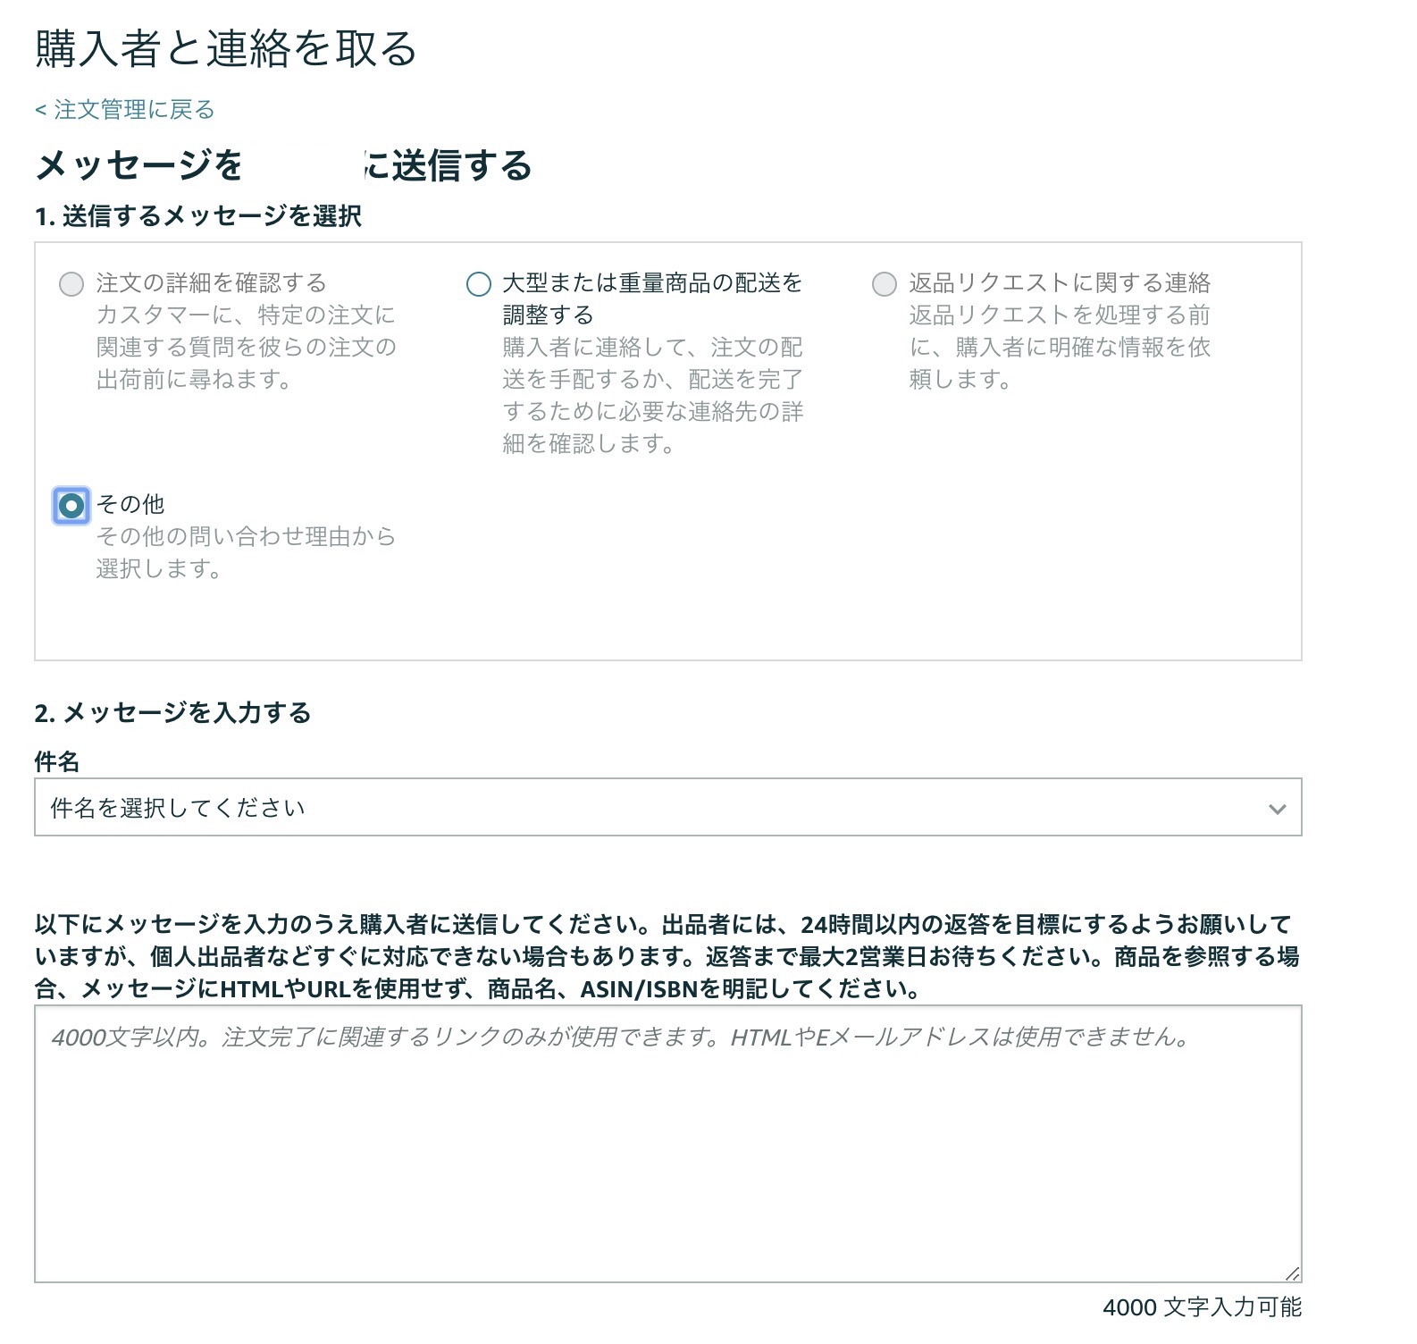This screenshot has width=1417, height=1344.
Task: Click the 4000 文字入力可能 character counter
Action: pyautogui.click(x=1202, y=1307)
